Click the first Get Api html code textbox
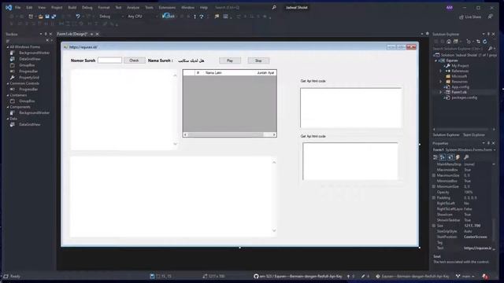 click(350, 108)
